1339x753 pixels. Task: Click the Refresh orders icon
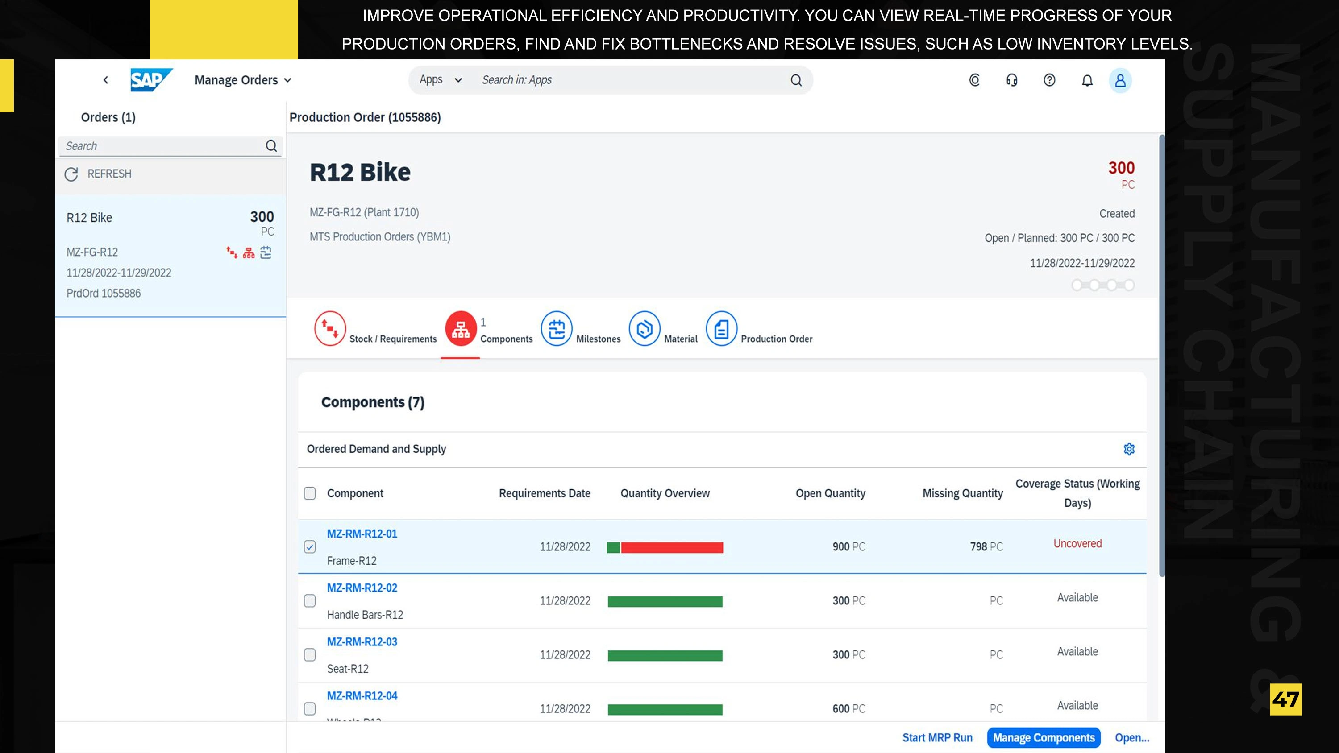tap(71, 174)
